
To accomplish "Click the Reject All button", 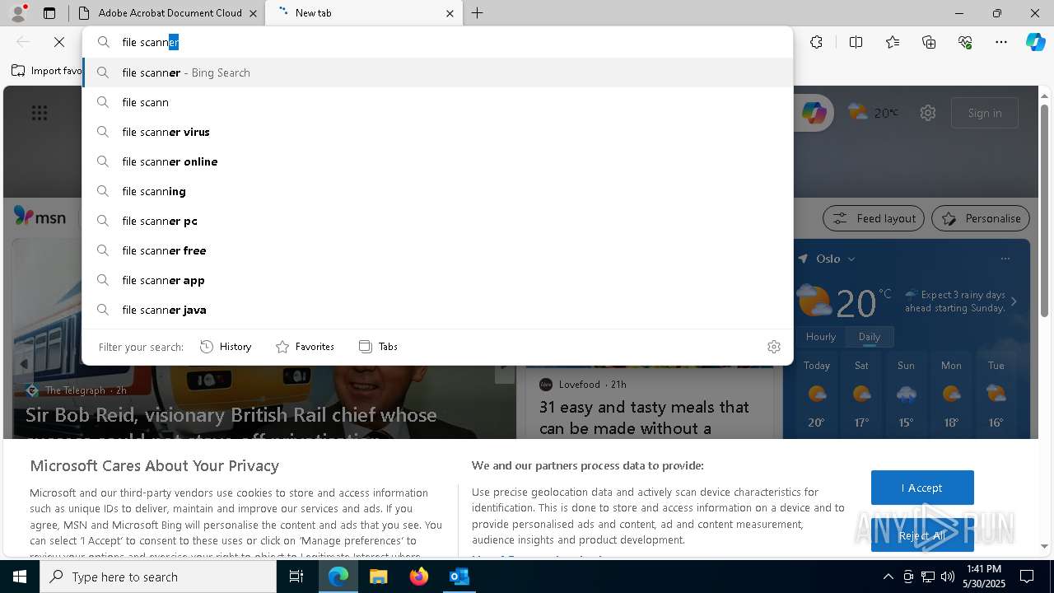I will tap(922, 535).
